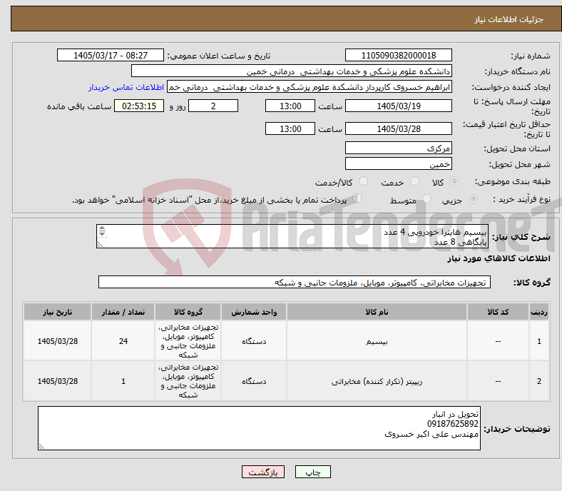Click the buyer organization name field

[x=292, y=71]
